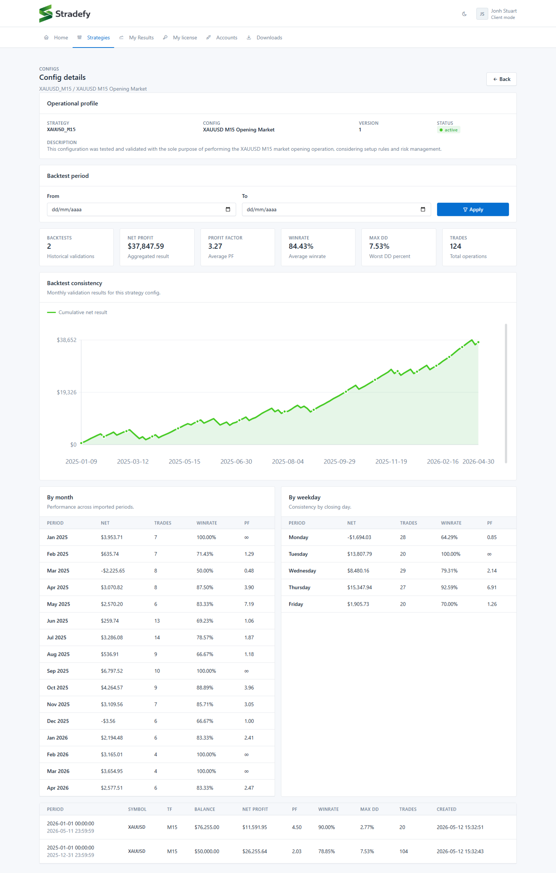Click the 2026-01-01 backtest period row
The image size is (556, 873).
point(278,827)
